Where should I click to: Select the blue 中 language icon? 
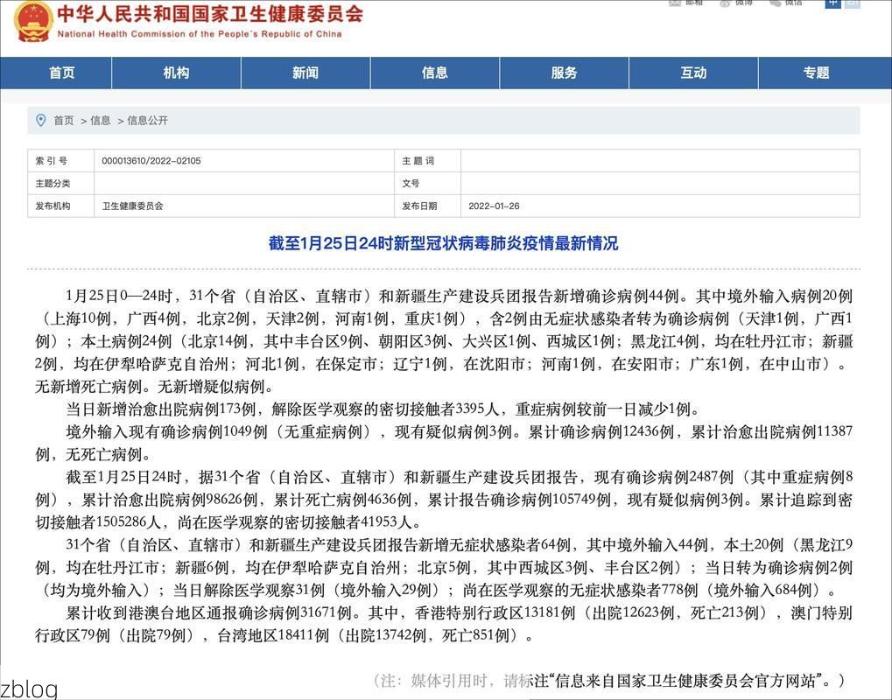point(832,5)
